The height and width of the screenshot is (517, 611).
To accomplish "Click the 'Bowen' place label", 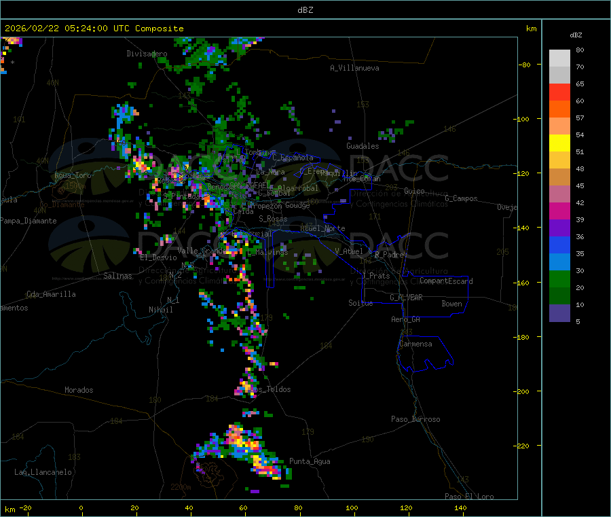I will (x=451, y=304).
